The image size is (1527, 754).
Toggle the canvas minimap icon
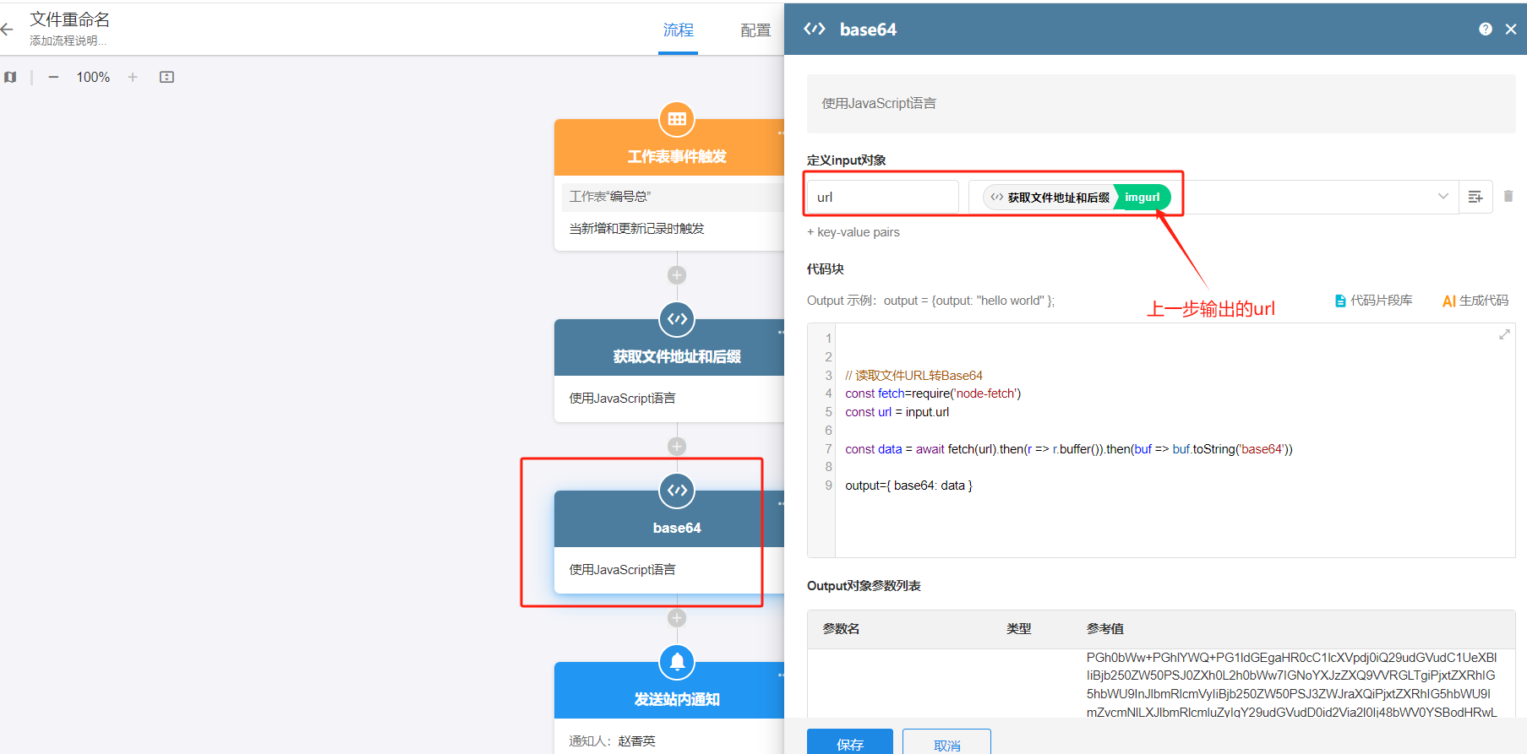coord(10,77)
